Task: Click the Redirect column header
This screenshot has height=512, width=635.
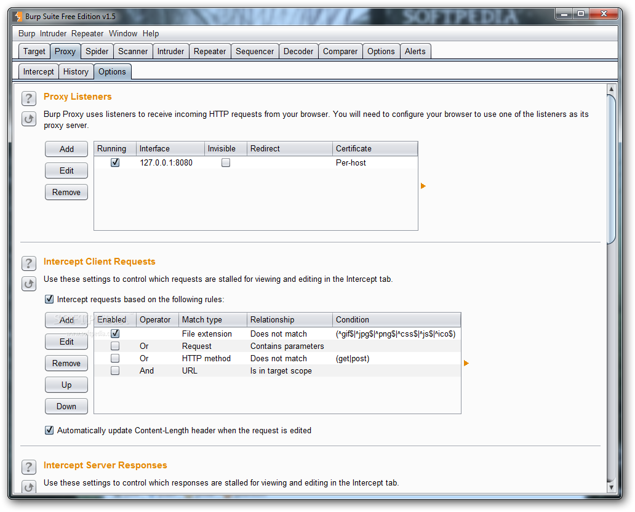Action: coord(290,149)
